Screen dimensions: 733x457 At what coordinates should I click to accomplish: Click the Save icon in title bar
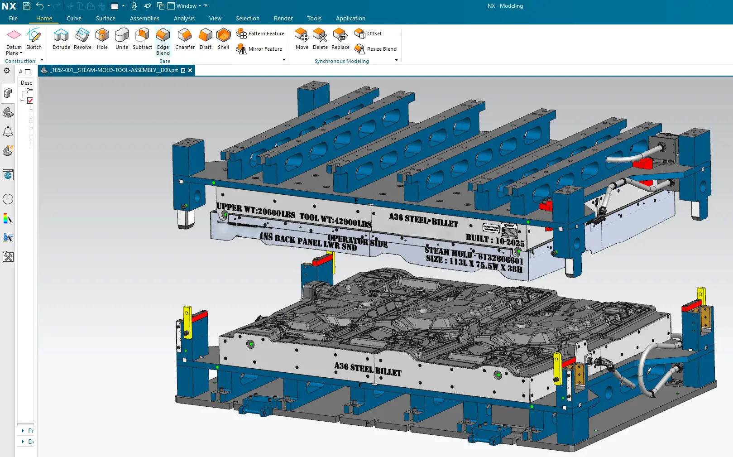[27, 6]
